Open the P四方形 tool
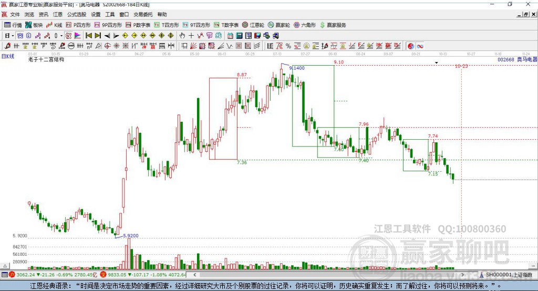Image resolution: width=538 pixels, height=291 pixels. click(78, 25)
